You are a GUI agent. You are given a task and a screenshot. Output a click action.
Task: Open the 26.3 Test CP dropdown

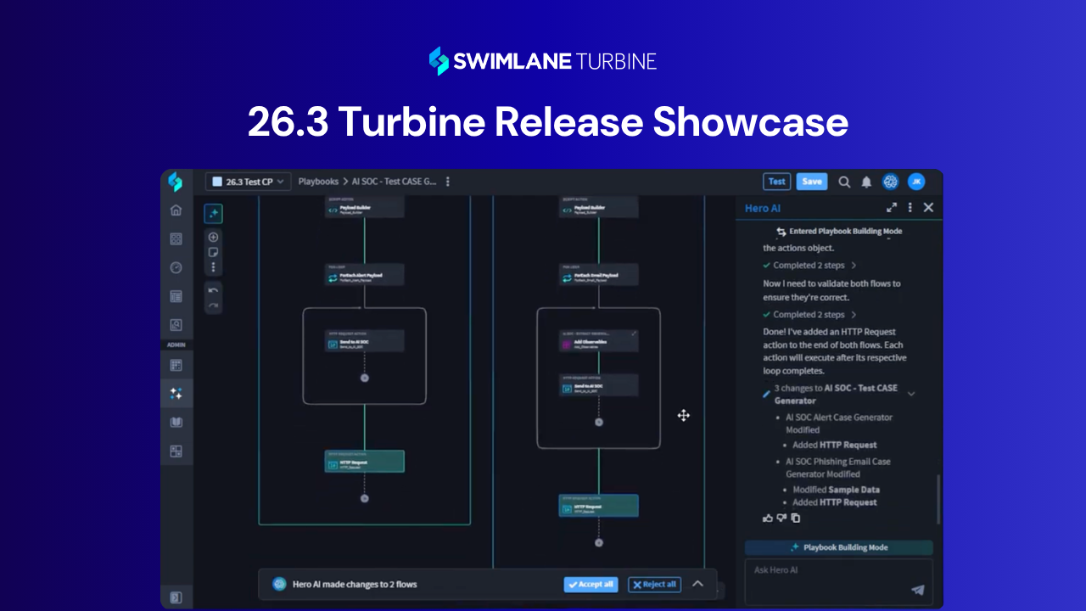pyautogui.click(x=249, y=182)
